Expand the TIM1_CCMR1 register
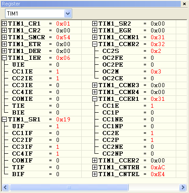189x193 pixels. 94,37
